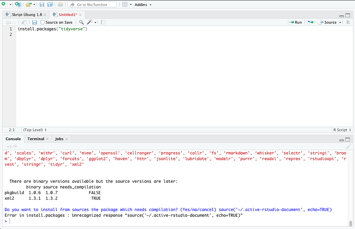This screenshot has width=355, height=229.
Task: Switch to the Console tab
Action: pos(13,139)
